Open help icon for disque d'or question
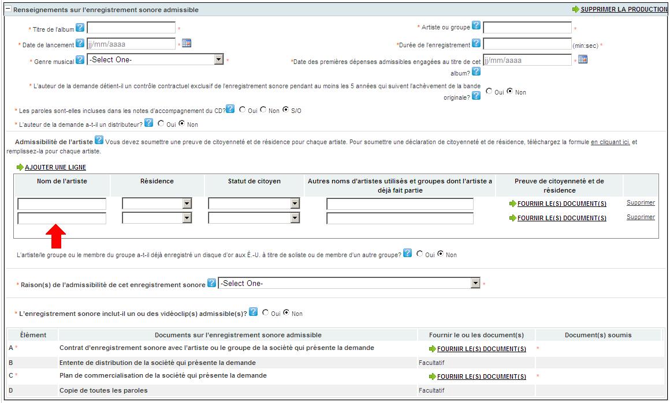The width and height of the screenshot is (670, 403). [408, 253]
